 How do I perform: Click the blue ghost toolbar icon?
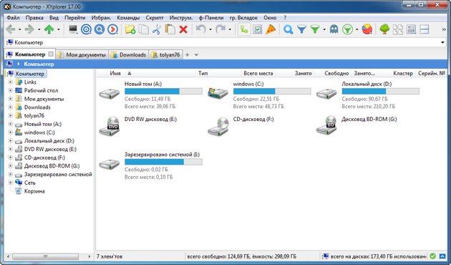point(334,29)
